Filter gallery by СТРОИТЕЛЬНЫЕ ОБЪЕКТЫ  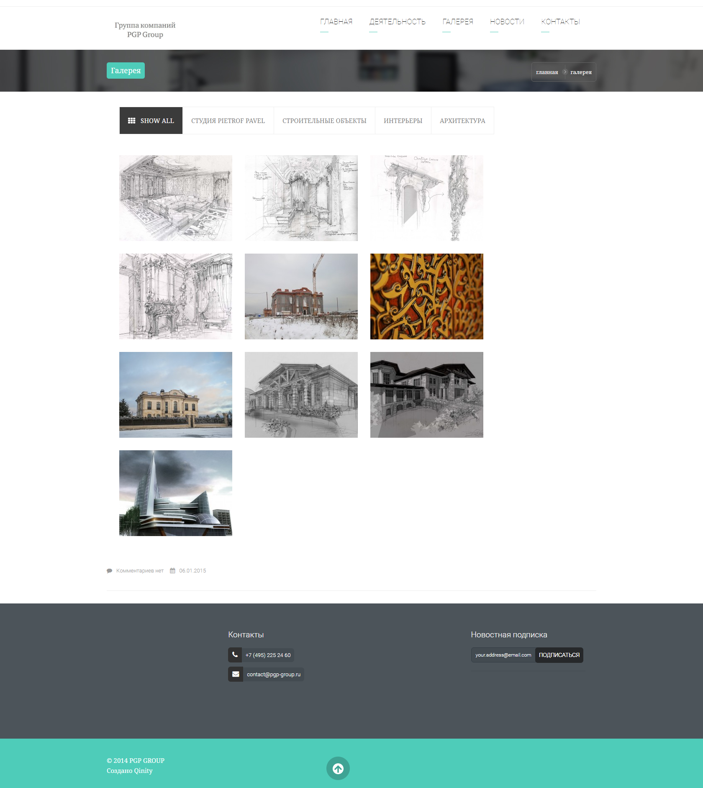click(324, 121)
